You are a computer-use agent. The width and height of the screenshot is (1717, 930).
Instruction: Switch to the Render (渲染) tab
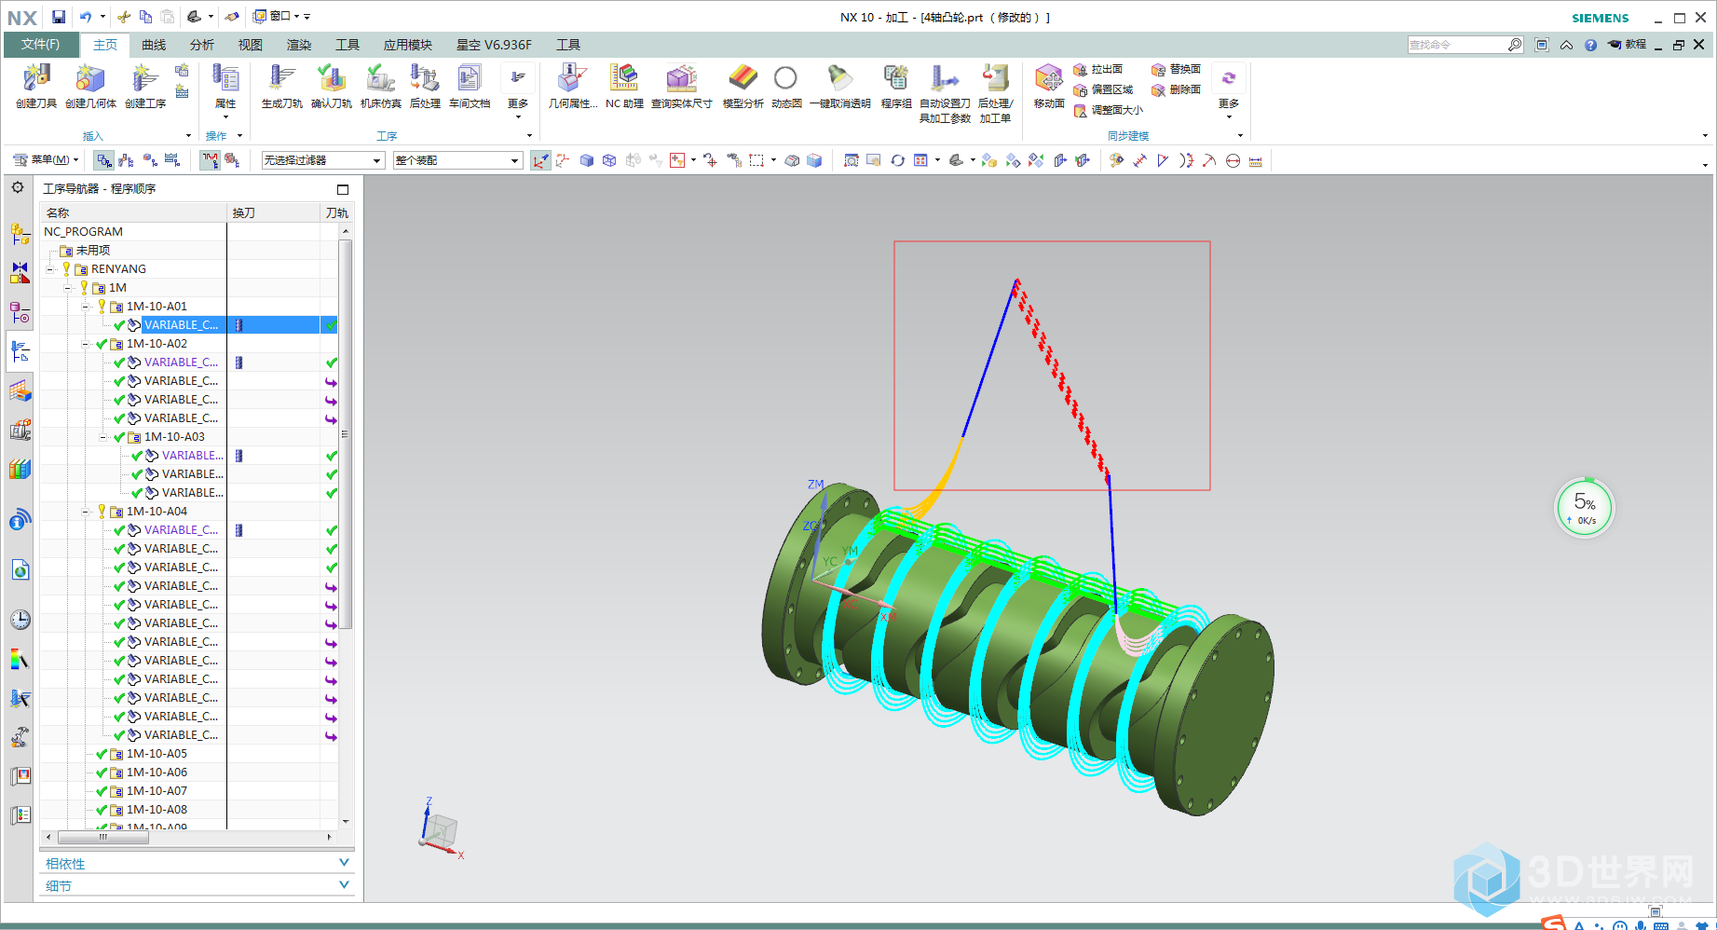298,45
